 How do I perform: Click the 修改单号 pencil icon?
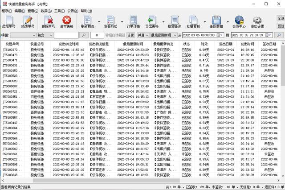(x=28, y=20)
